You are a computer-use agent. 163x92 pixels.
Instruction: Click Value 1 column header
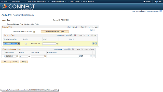(x=45, y=39)
